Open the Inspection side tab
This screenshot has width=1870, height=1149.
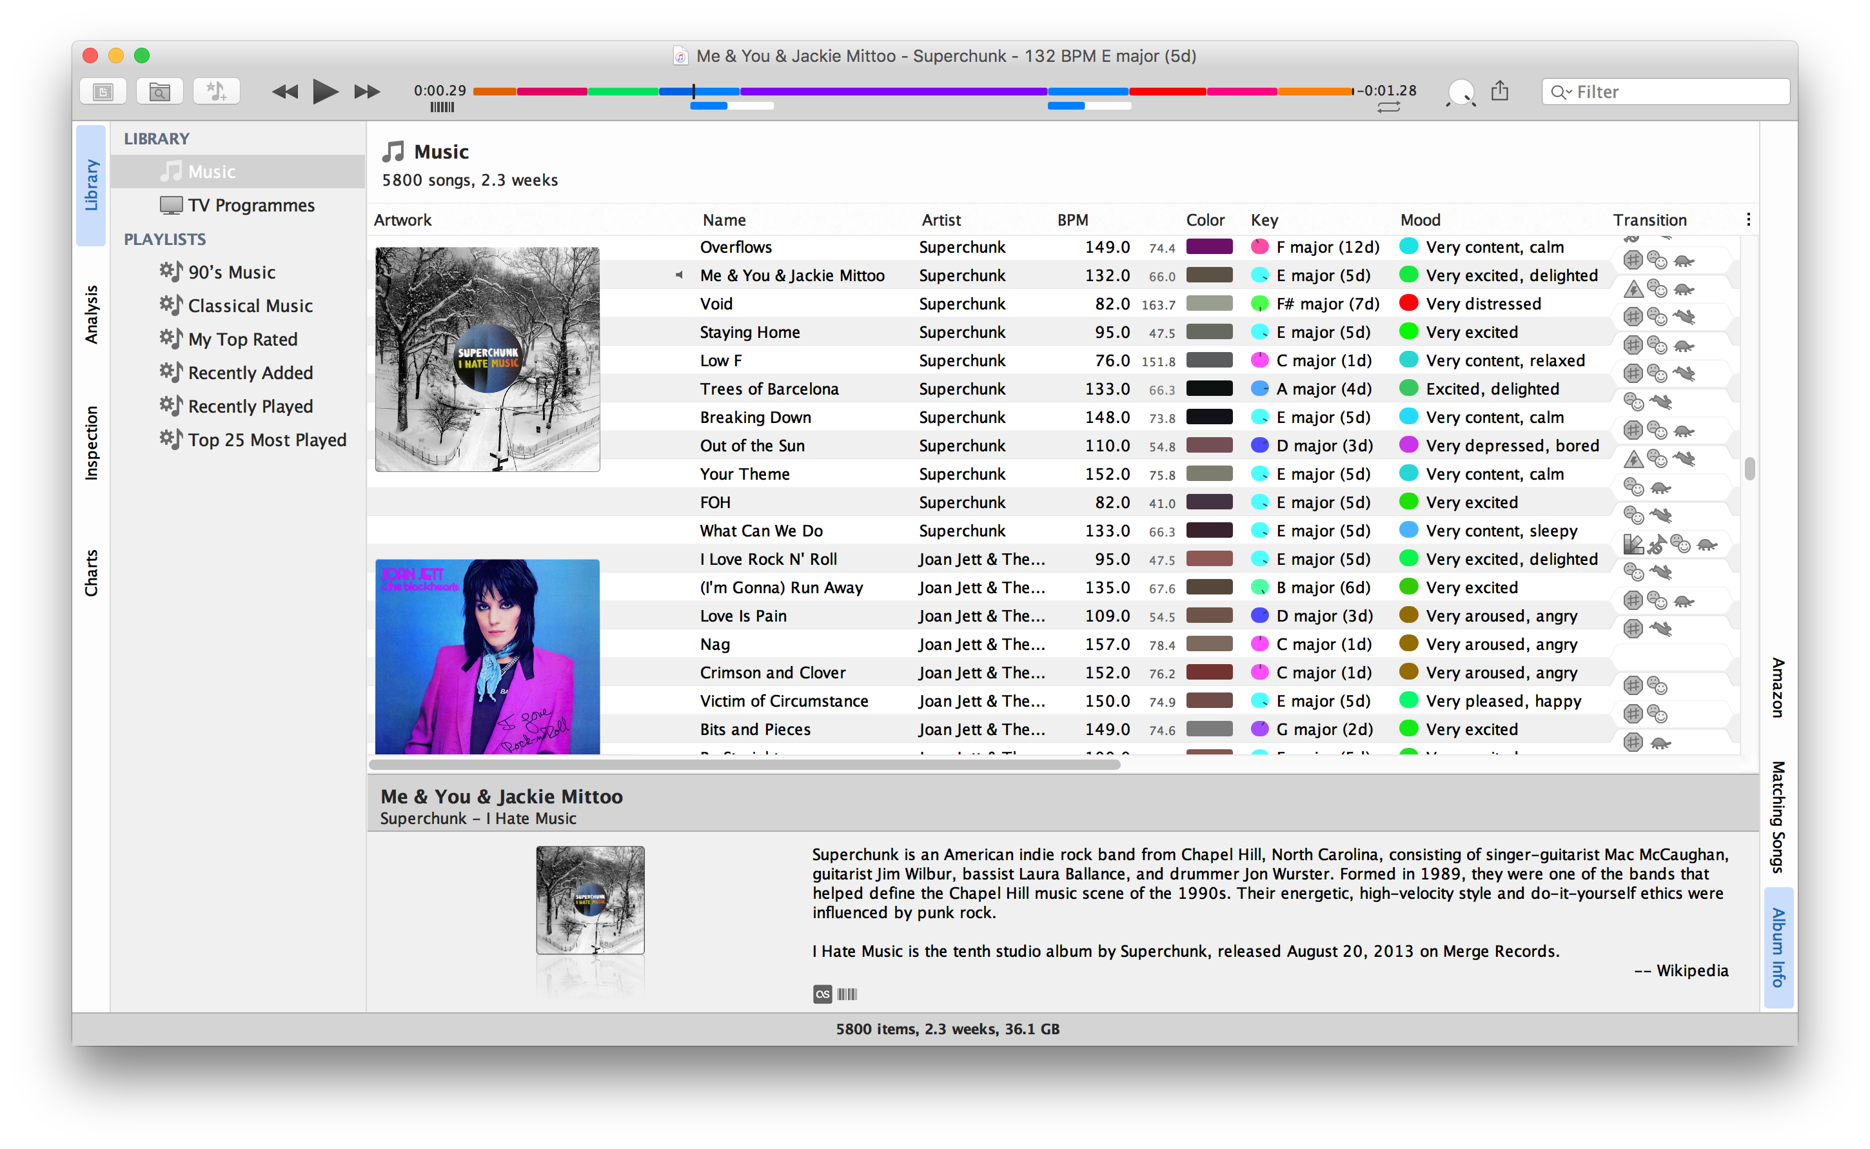91,443
